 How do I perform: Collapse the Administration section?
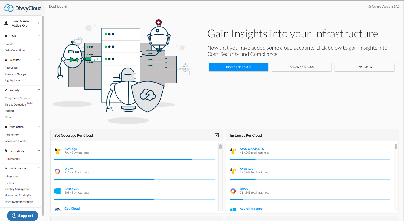[x=39, y=168]
